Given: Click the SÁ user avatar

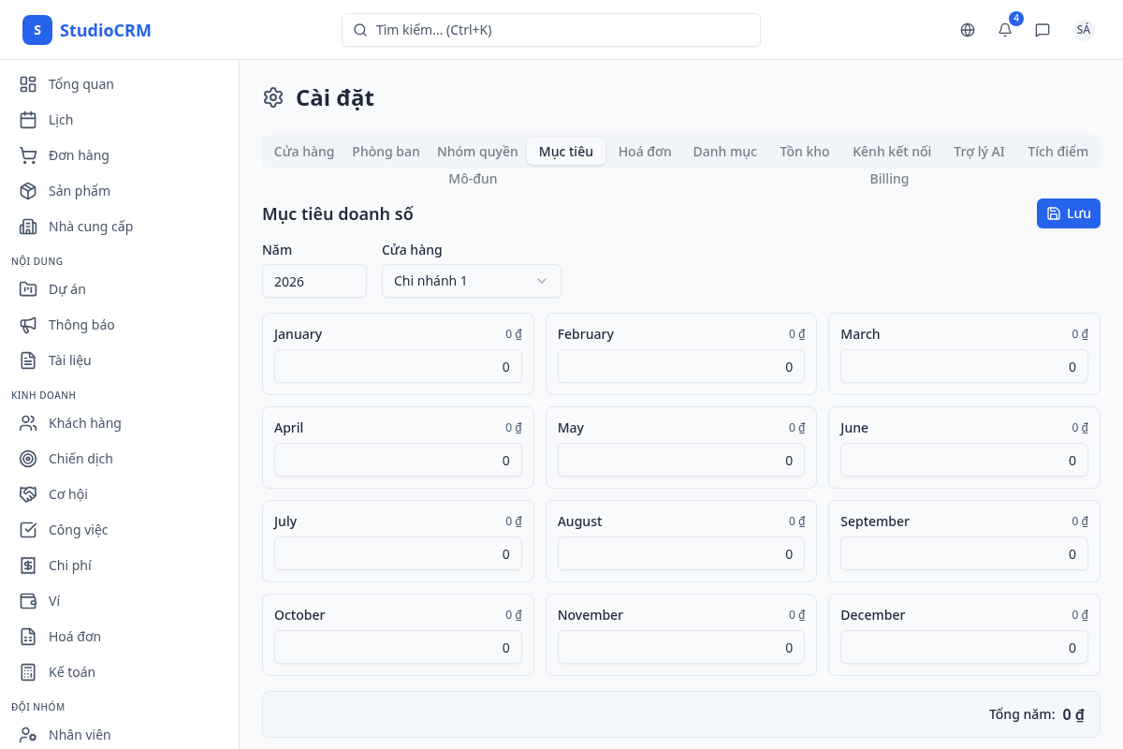Looking at the screenshot, I should (1083, 30).
